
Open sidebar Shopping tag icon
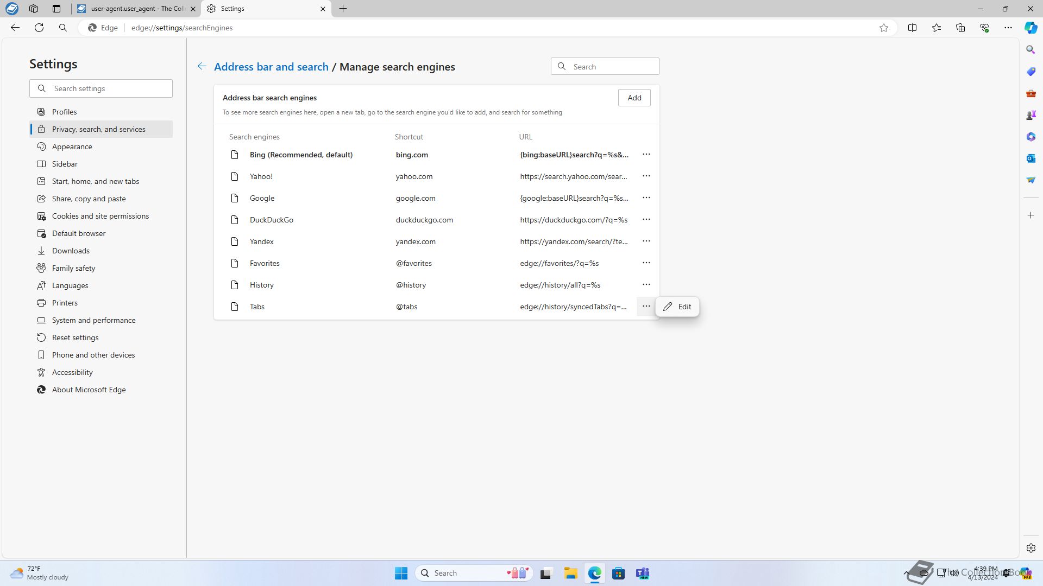[1031, 72]
